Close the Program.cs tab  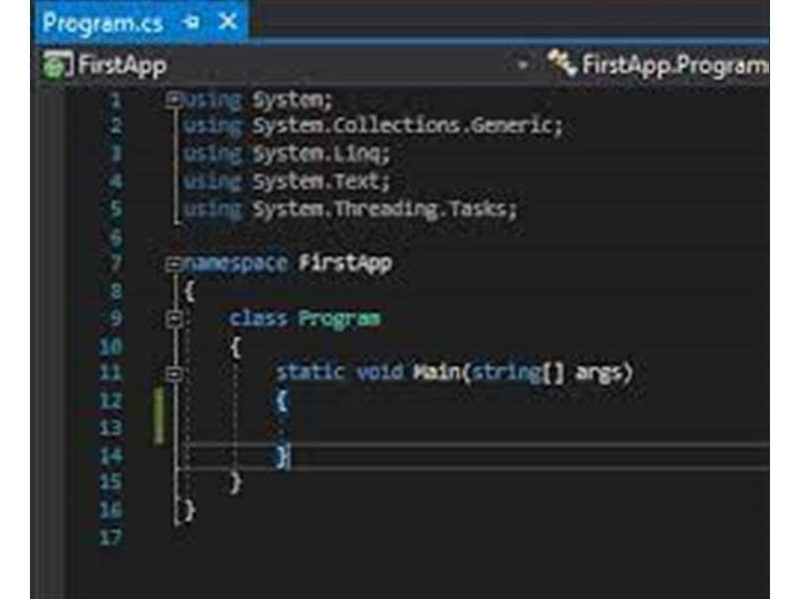[x=228, y=22]
